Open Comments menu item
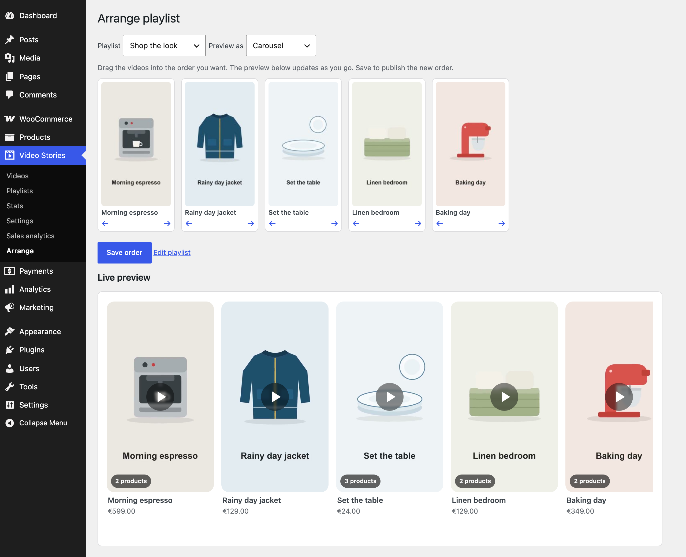 pyautogui.click(x=43, y=95)
